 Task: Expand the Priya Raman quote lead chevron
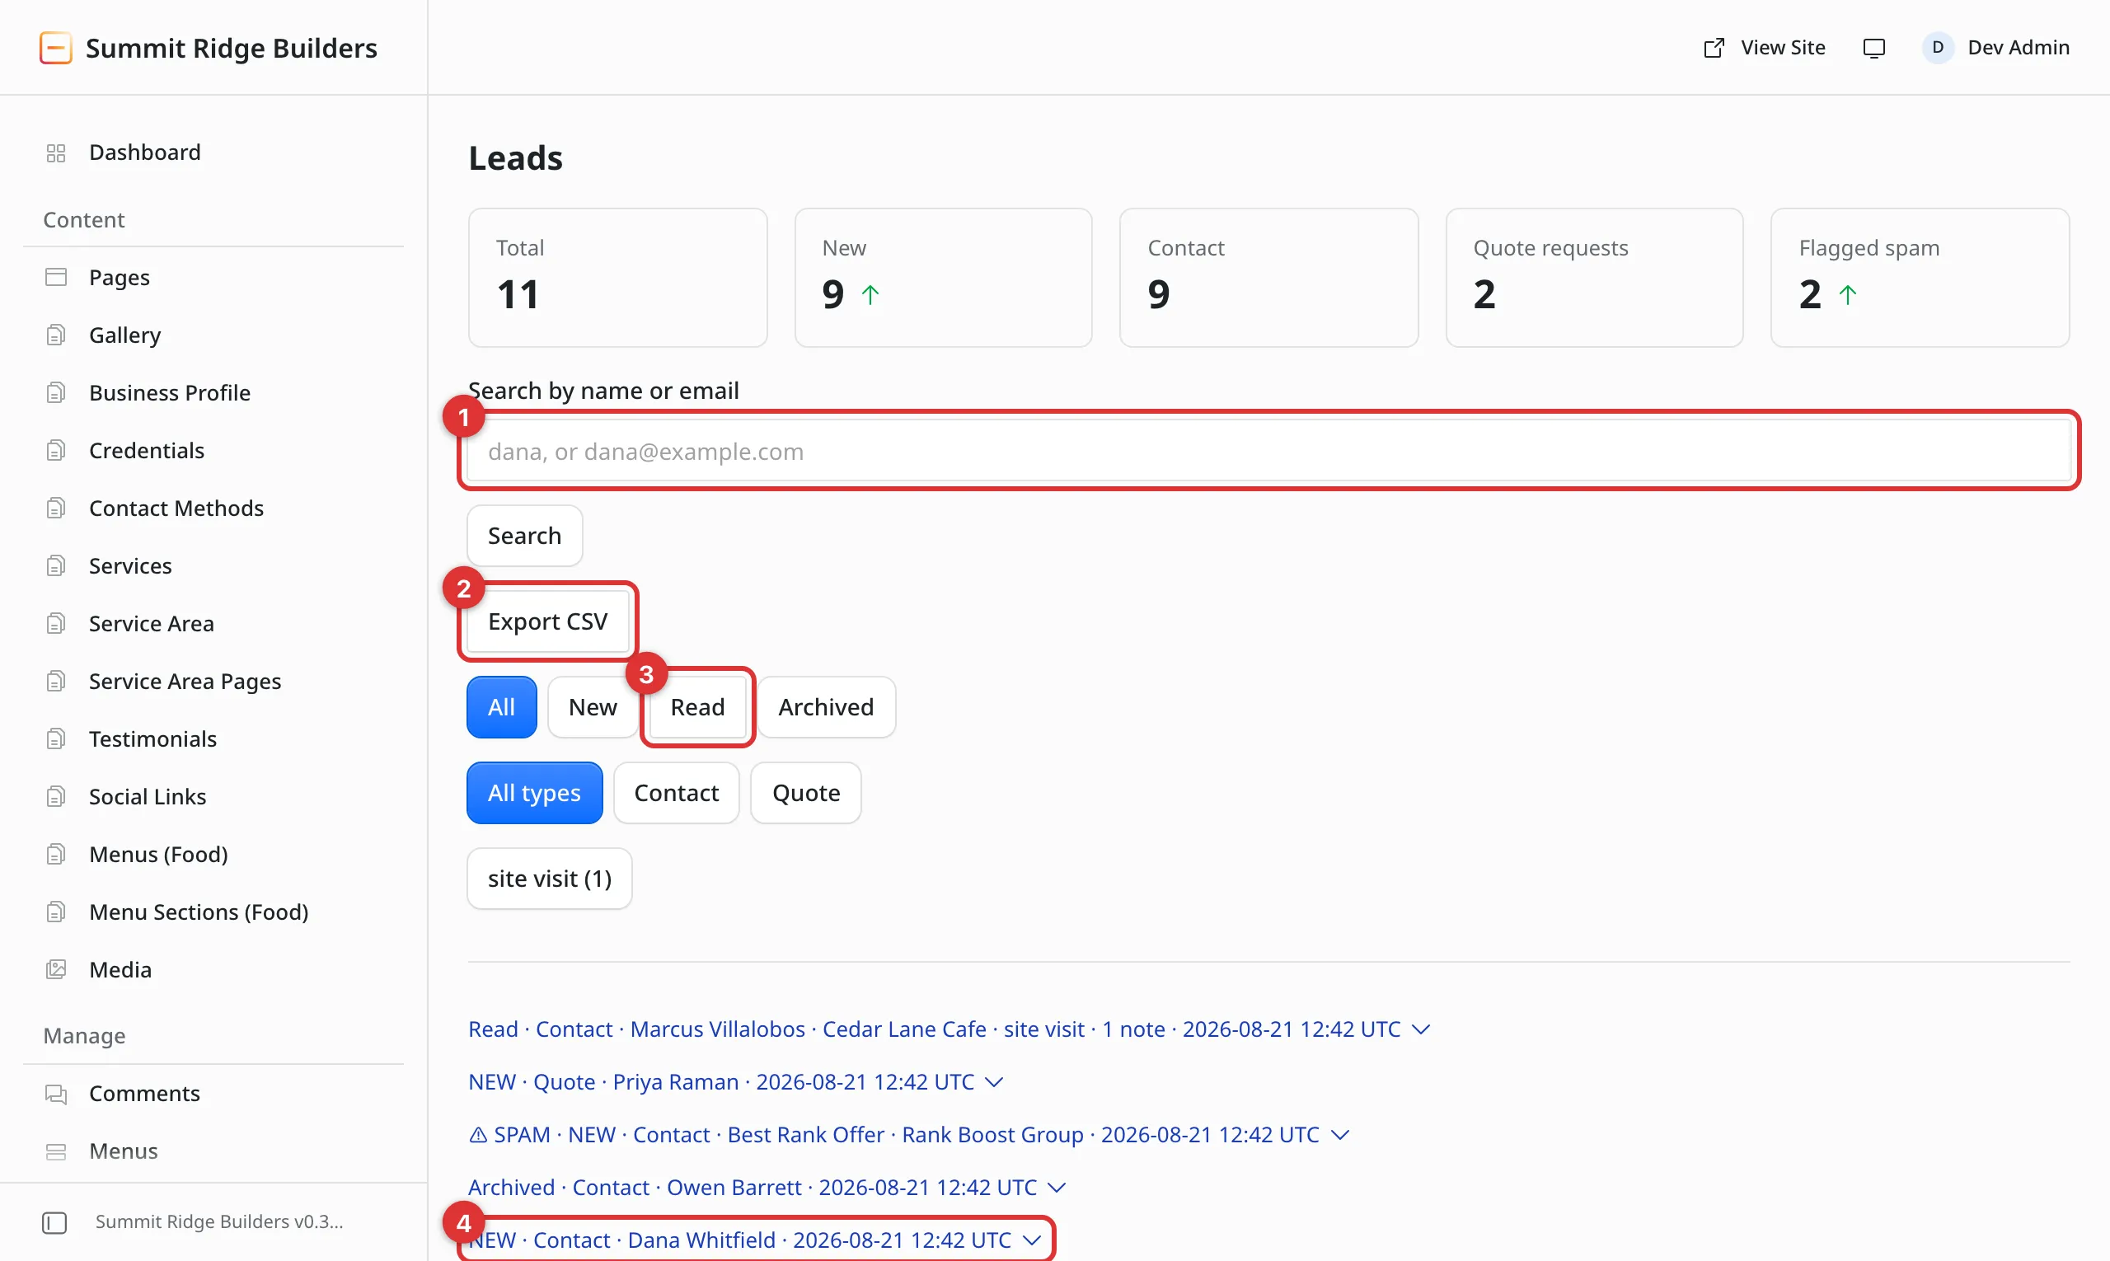point(994,1082)
